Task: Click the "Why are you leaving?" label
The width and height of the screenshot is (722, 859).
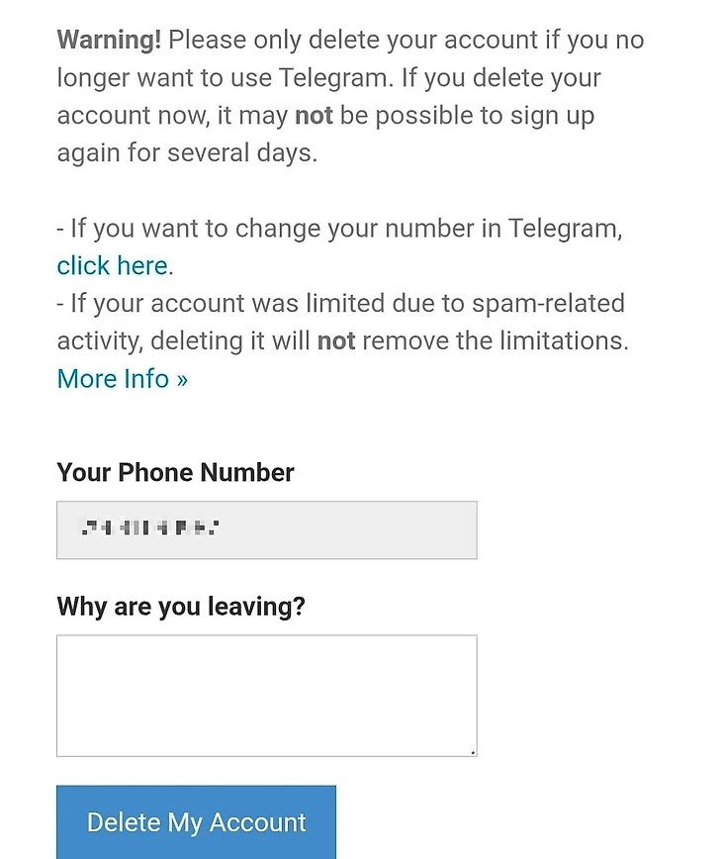Action: point(181,607)
